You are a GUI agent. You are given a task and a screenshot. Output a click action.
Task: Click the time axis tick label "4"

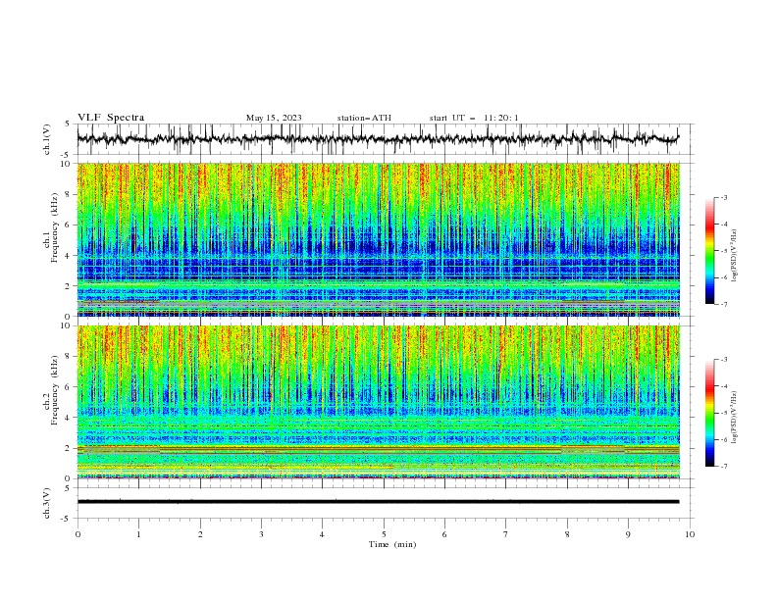322,534
